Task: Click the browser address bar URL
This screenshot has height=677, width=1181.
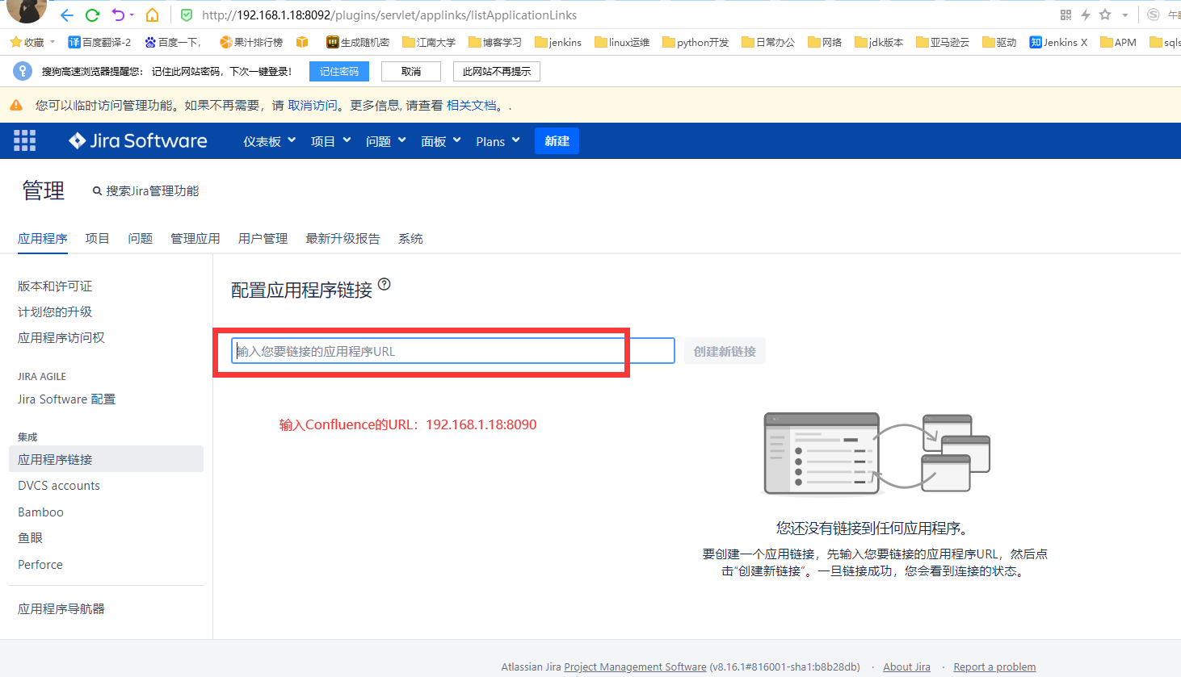Action: point(389,15)
